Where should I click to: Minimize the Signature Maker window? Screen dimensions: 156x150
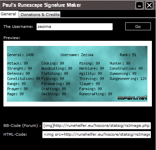coord(139,5)
